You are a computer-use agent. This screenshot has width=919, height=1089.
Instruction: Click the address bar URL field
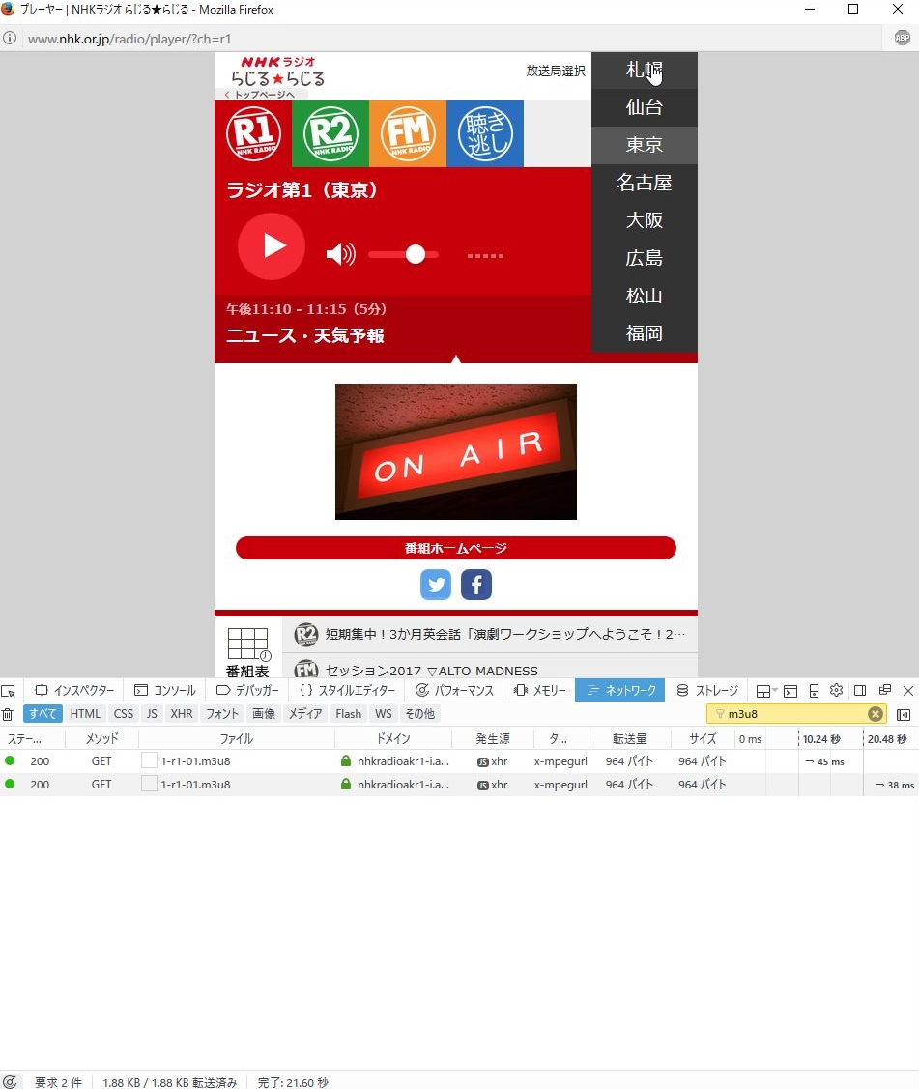click(451, 39)
